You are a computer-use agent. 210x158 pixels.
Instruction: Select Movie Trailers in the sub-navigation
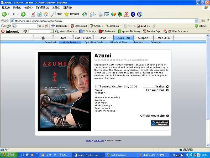(x=70, y=42)
